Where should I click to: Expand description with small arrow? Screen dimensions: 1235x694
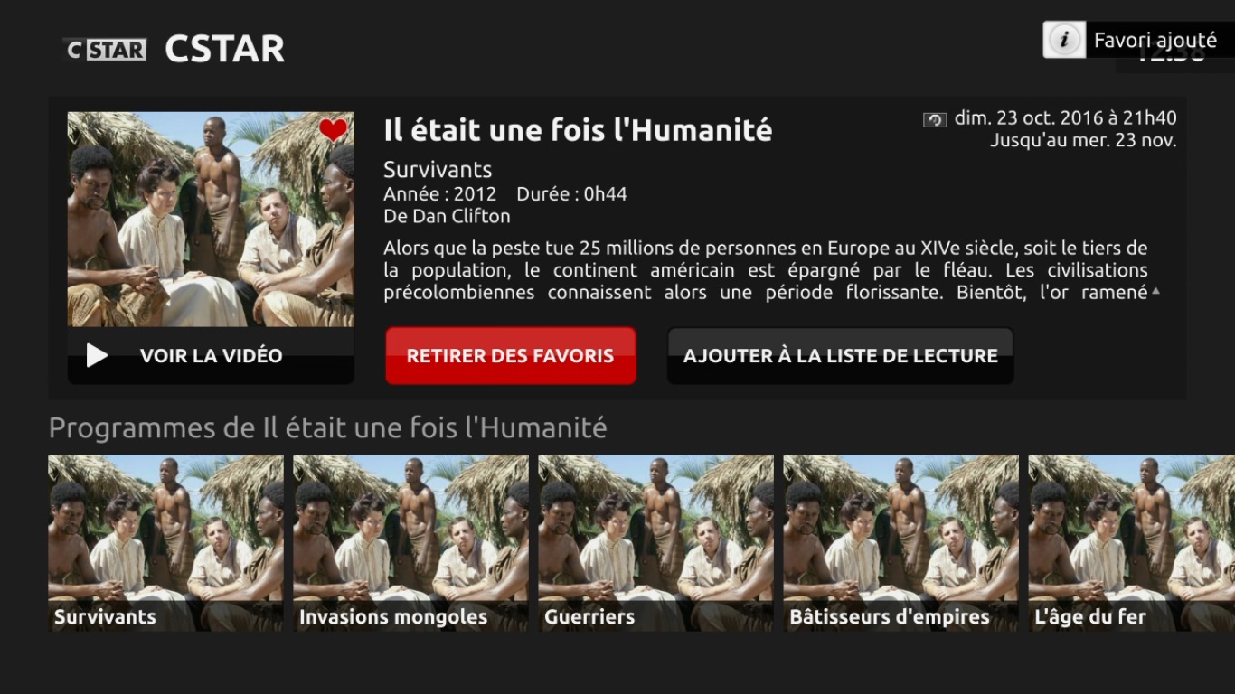[1155, 291]
